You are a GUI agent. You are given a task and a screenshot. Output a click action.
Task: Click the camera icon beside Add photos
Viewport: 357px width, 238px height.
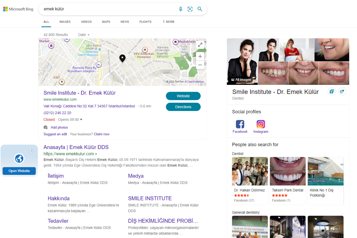coord(46,127)
